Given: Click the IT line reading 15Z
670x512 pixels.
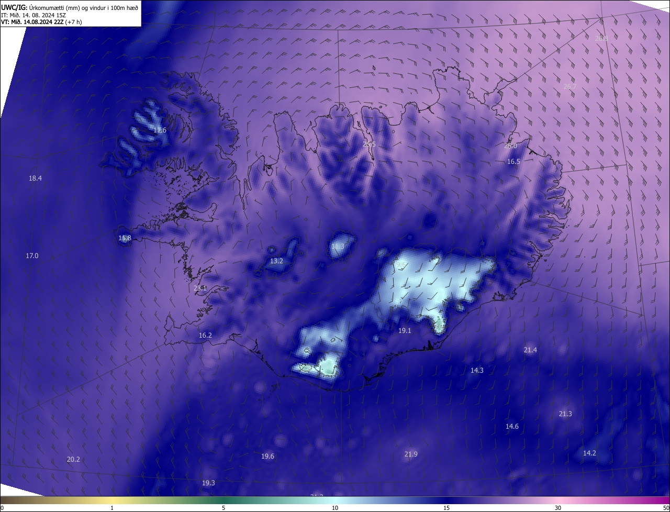Looking at the screenshot, I should 33,15.
